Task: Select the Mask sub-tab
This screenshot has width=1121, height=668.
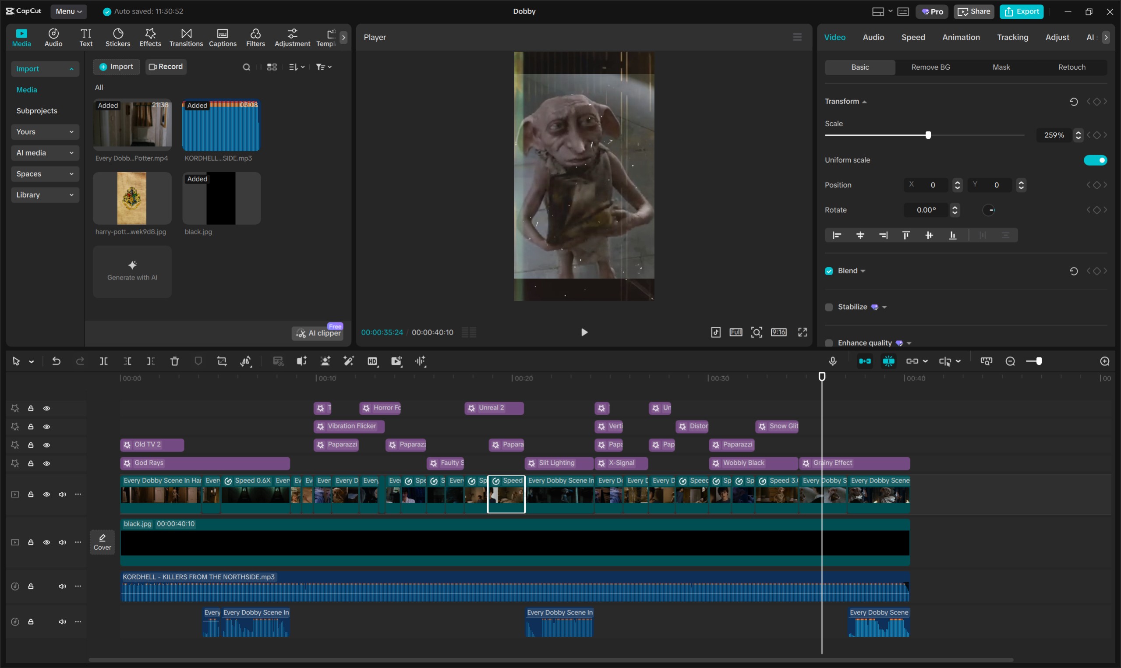Action: coord(1001,67)
